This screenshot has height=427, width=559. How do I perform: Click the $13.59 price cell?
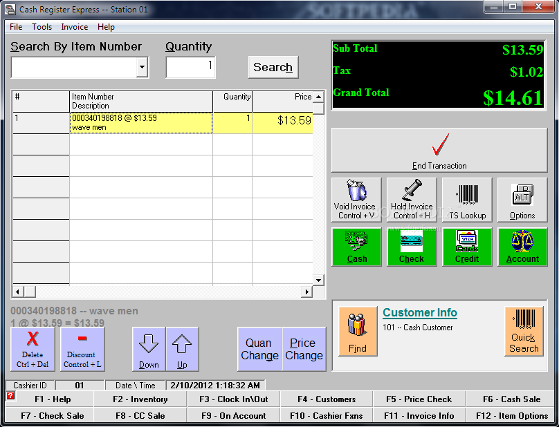click(283, 123)
